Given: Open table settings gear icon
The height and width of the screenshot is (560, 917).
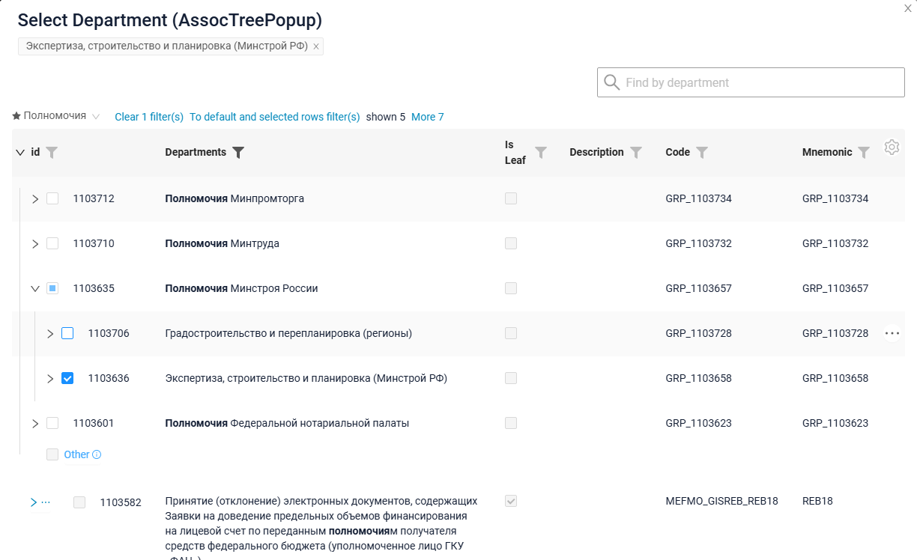Looking at the screenshot, I should pyautogui.click(x=892, y=147).
